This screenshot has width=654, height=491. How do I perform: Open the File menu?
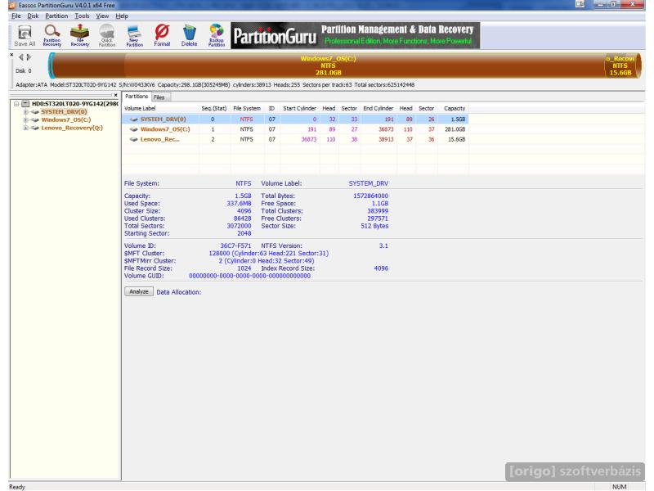click(x=16, y=16)
